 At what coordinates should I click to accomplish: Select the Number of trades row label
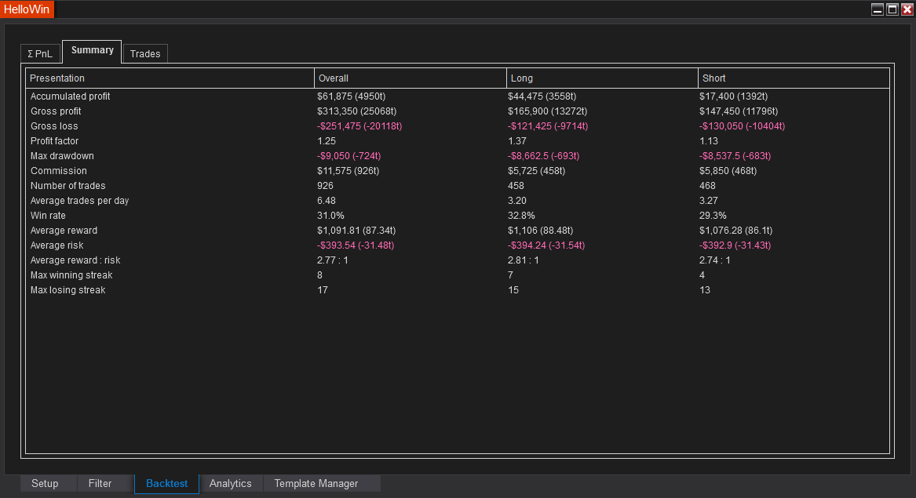point(68,186)
